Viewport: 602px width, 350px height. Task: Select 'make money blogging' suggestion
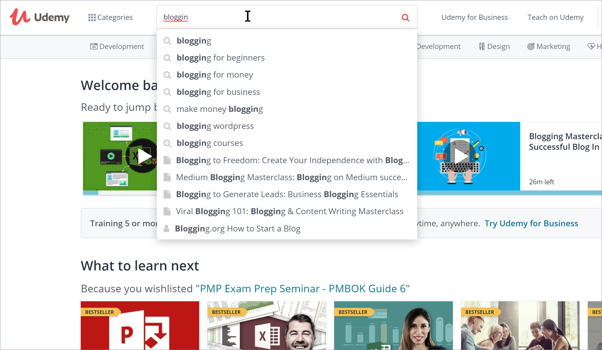(x=287, y=109)
